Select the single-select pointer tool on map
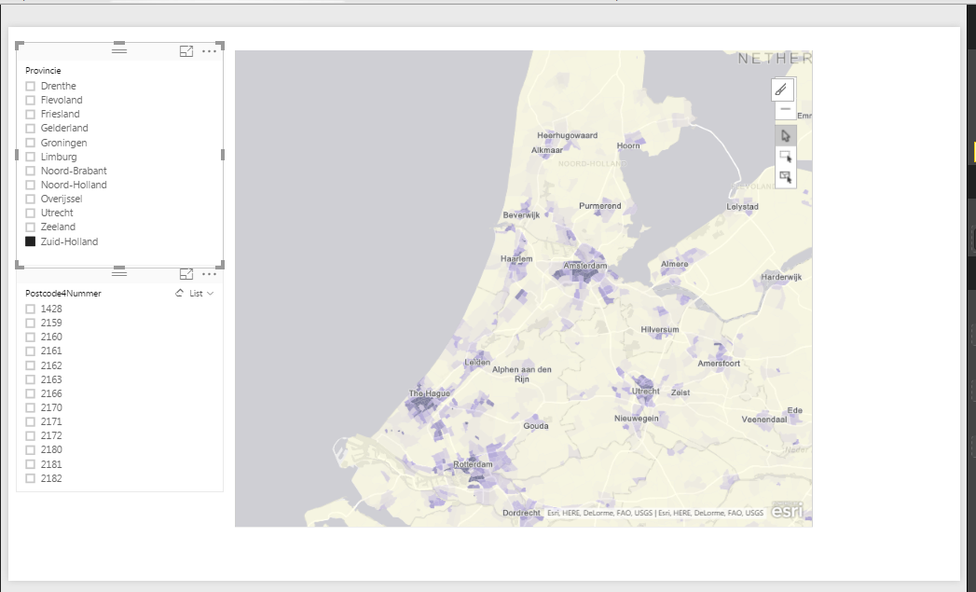The image size is (976, 592). (x=786, y=136)
